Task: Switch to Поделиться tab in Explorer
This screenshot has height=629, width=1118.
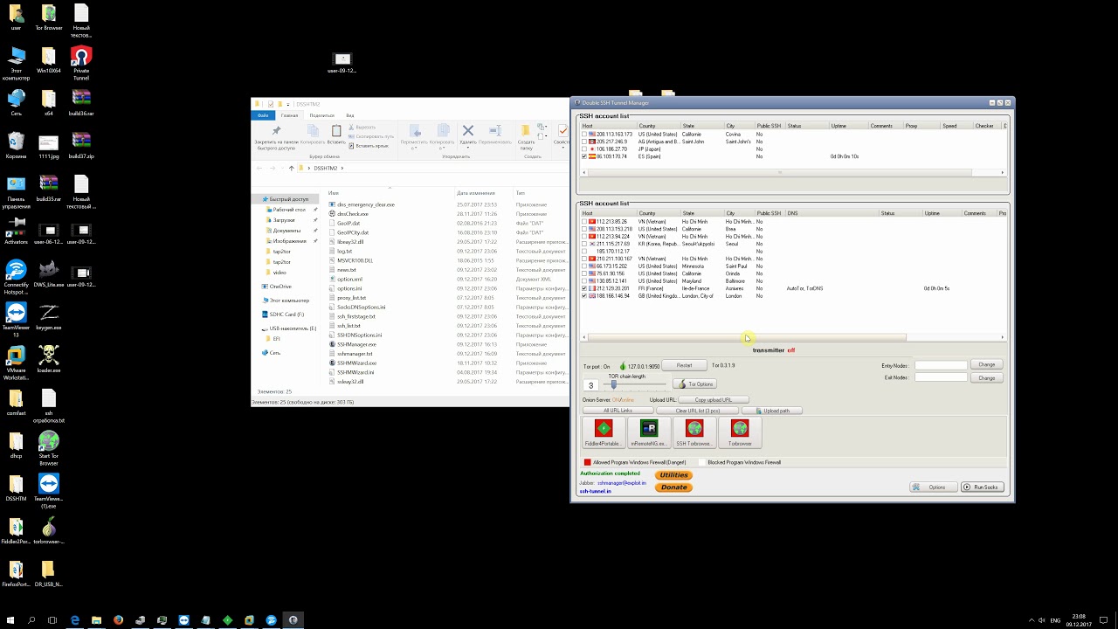Action: 321,115
